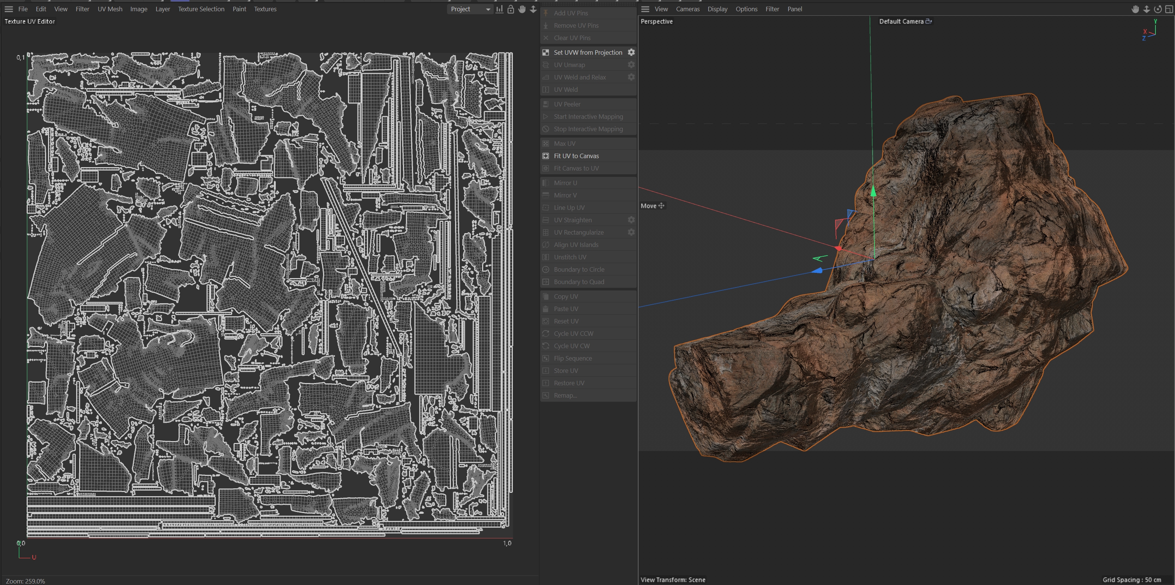The width and height of the screenshot is (1175, 585).
Task: Open the Cameras menu
Action: click(x=687, y=9)
